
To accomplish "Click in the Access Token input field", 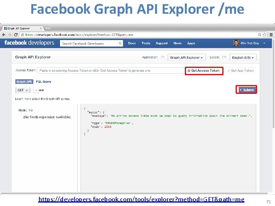I will pyautogui.click(x=111, y=71).
